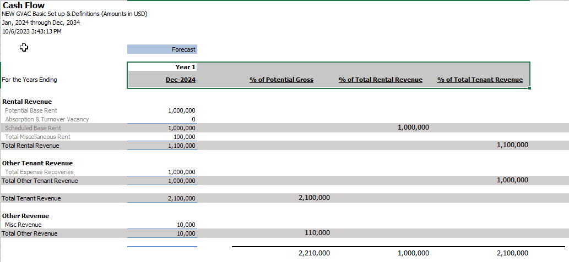Select the % of Total Tenant Revenue header

480,80
